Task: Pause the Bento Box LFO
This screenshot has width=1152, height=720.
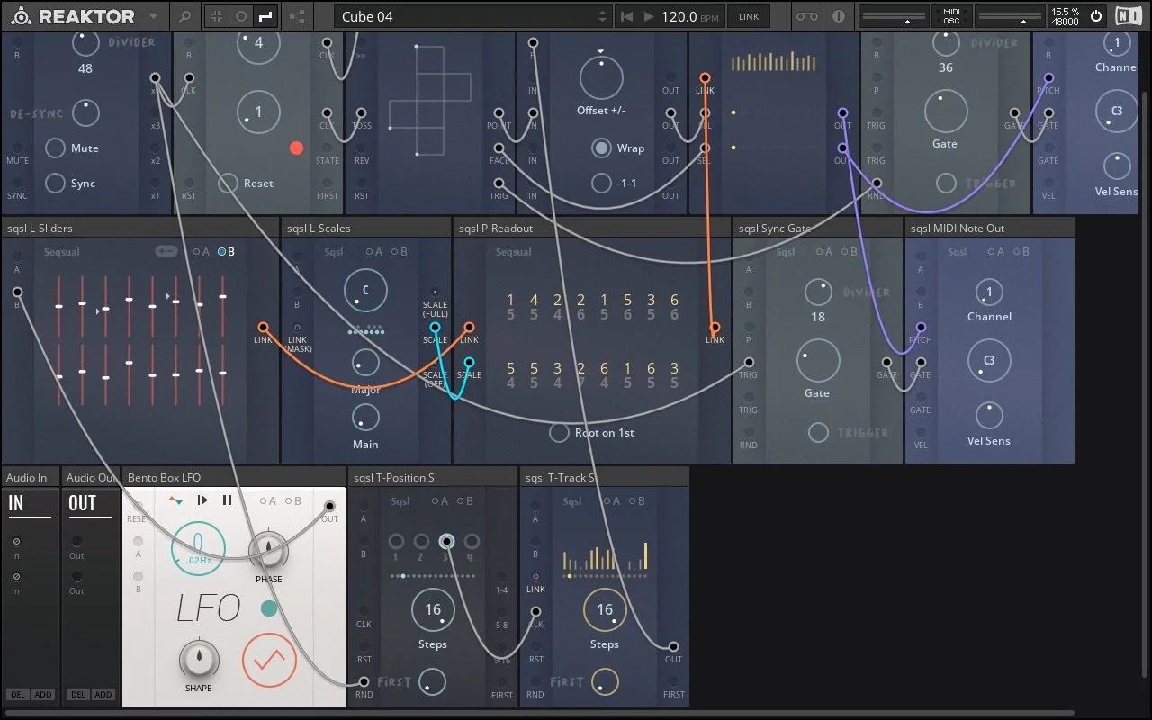Action: pyautogui.click(x=227, y=500)
